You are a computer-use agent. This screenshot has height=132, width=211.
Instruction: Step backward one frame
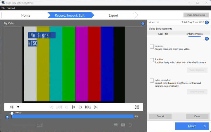coord(66,107)
